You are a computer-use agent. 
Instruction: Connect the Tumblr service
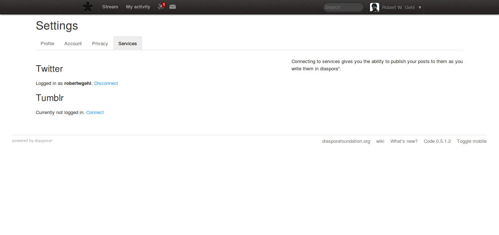95,113
